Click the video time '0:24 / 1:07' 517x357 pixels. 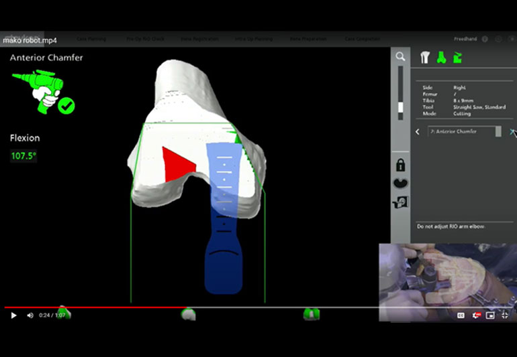(x=52, y=315)
